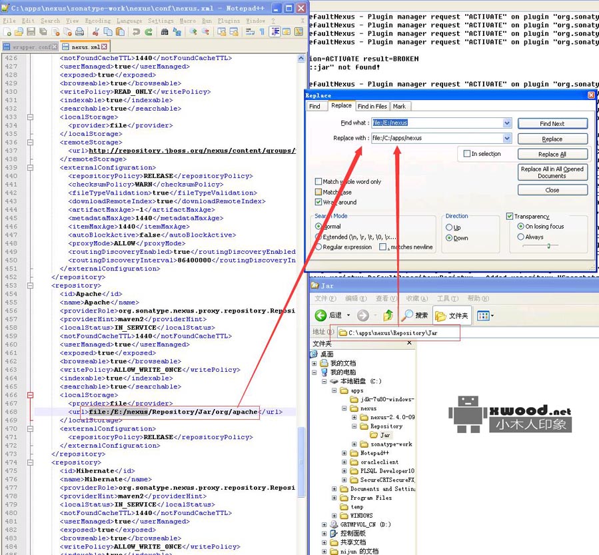The image size is (599, 555).
Task: Click the Print icon in Notepad++ toolbar
Action: click(x=79, y=32)
